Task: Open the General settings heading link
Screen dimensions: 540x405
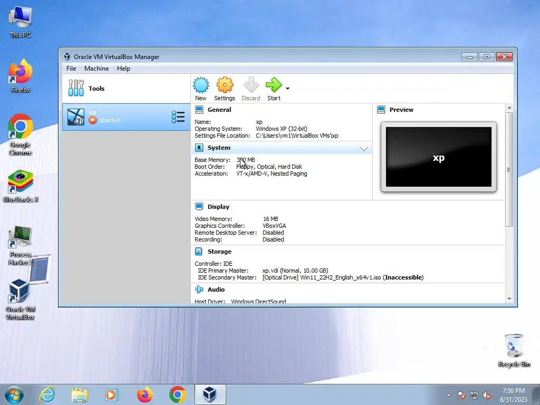Action: (x=219, y=110)
